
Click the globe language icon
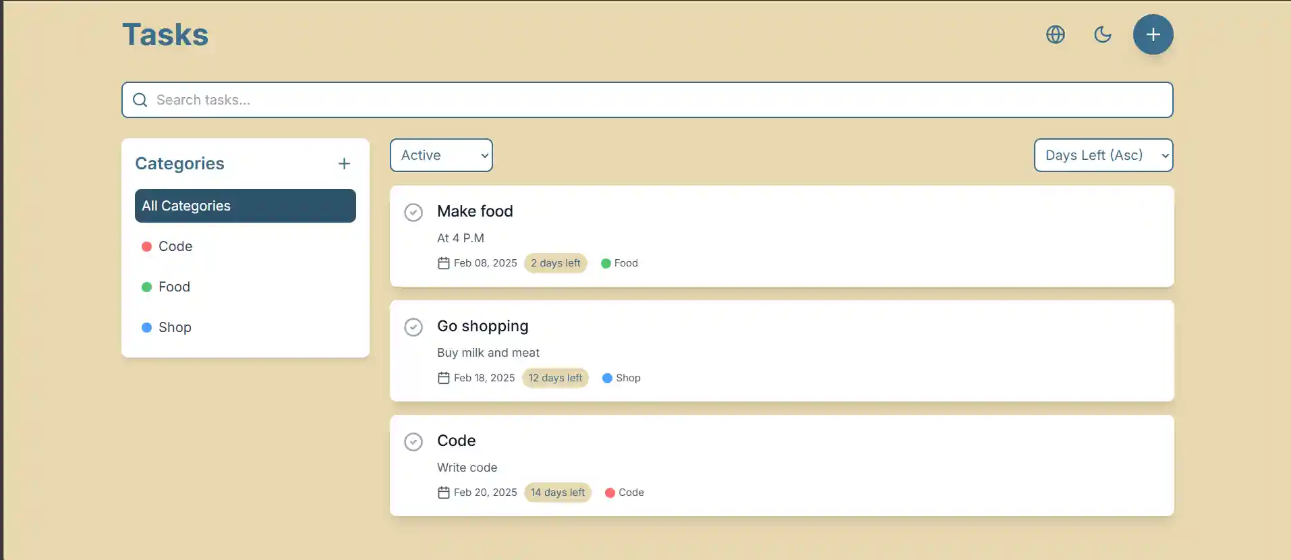tap(1056, 34)
